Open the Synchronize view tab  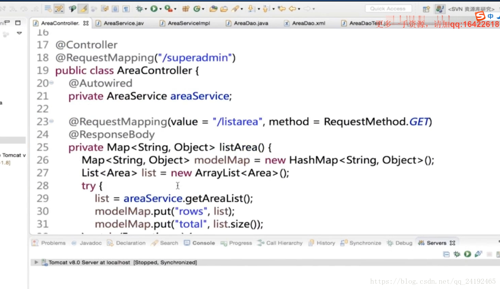pos(361,243)
